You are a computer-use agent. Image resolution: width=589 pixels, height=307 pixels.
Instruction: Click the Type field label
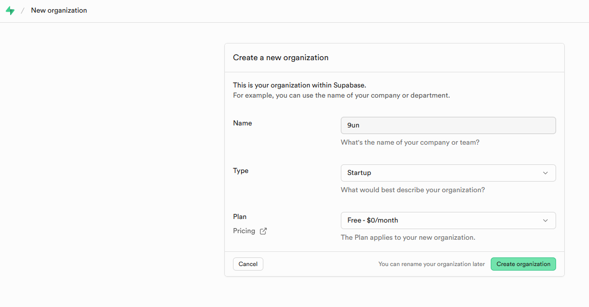pyautogui.click(x=241, y=171)
